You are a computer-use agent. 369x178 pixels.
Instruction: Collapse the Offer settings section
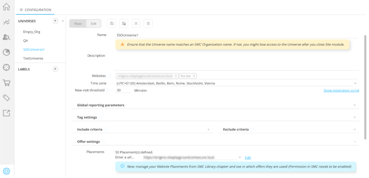tap(355, 142)
